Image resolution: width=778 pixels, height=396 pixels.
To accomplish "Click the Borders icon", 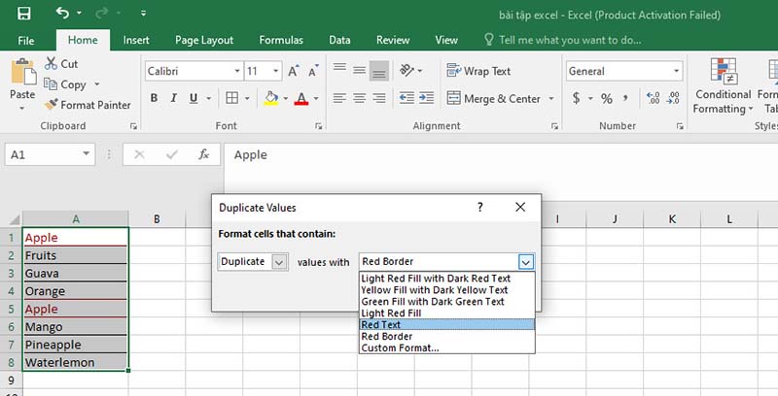I will click(x=231, y=98).
